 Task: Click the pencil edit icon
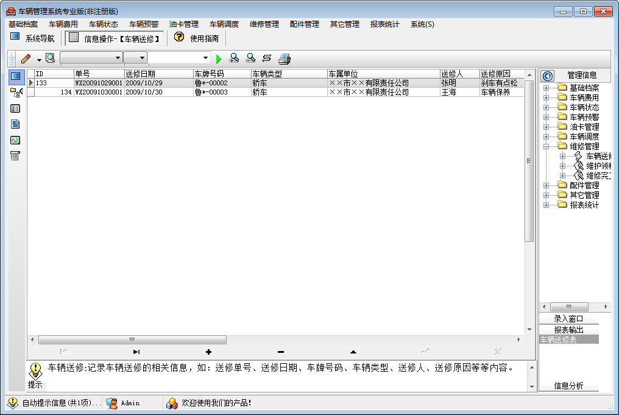click(x=26, y=59)
